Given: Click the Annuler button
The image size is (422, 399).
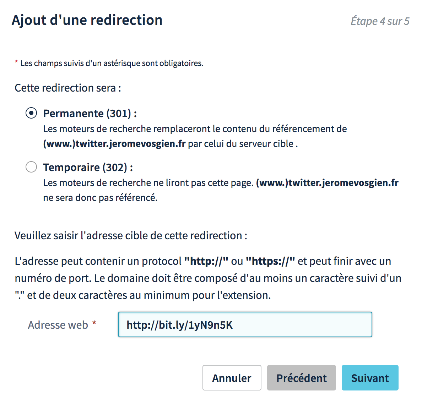Looking at the screenshot, I should (x=232, y=378).
